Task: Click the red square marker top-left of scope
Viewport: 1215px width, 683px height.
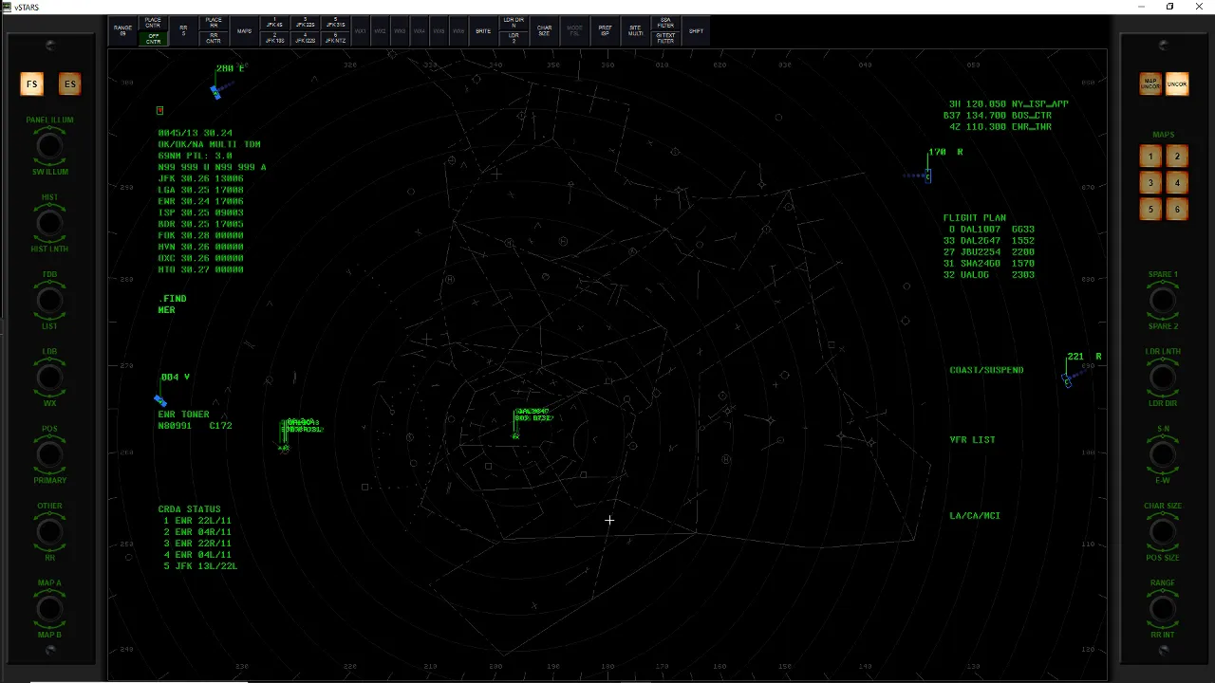Action: pos(160,111)
